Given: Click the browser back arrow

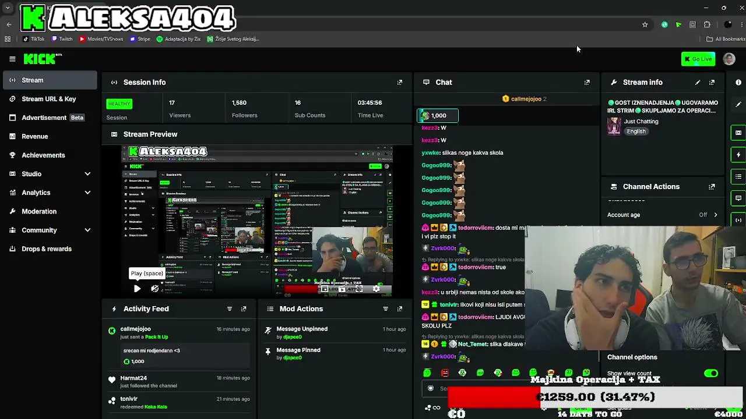Looking at the screenshot, I should click(x=9, y=24).
